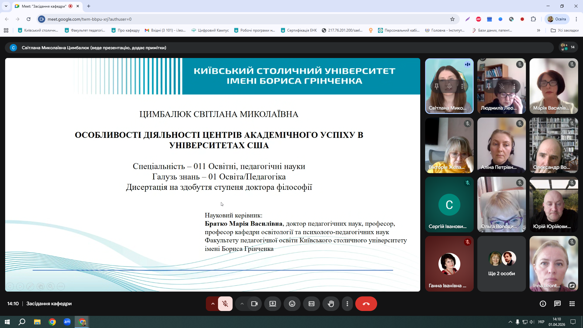Click the Zoom app in taskbar
This screenshot has height=328, width=583.
[67, 322]
